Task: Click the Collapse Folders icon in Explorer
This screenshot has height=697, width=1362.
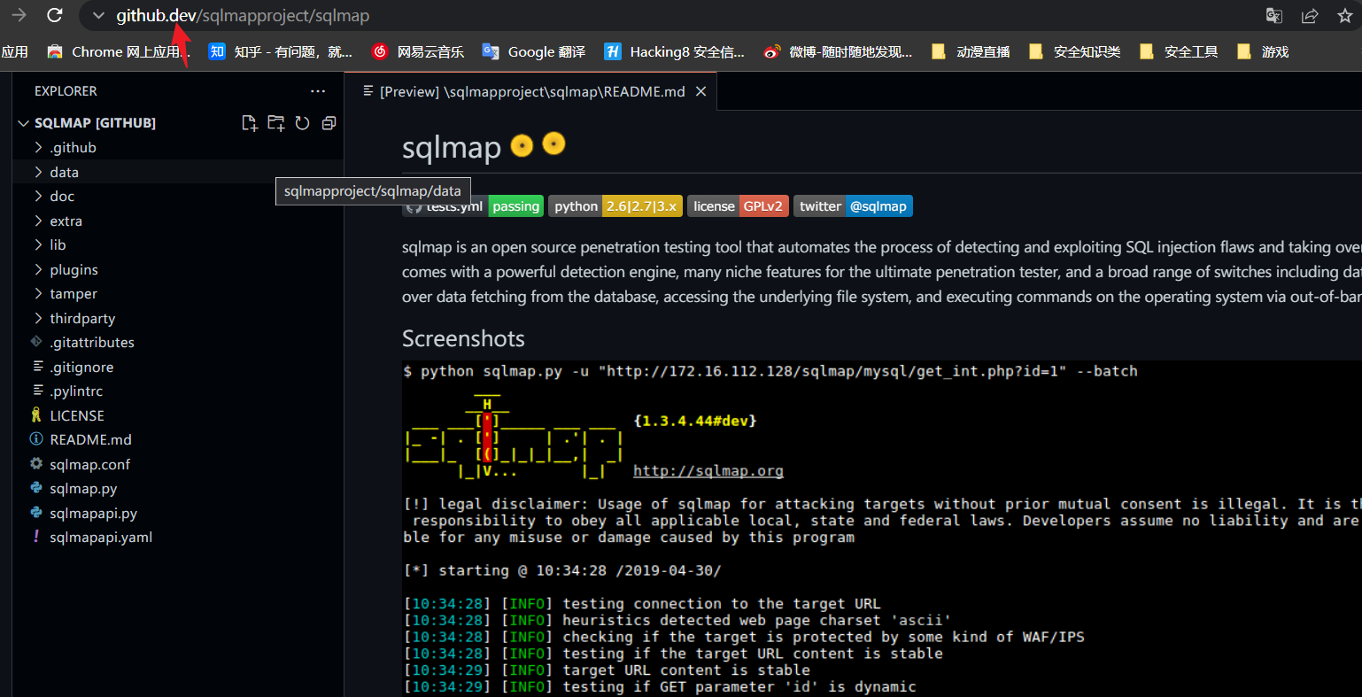Action: 329,123
